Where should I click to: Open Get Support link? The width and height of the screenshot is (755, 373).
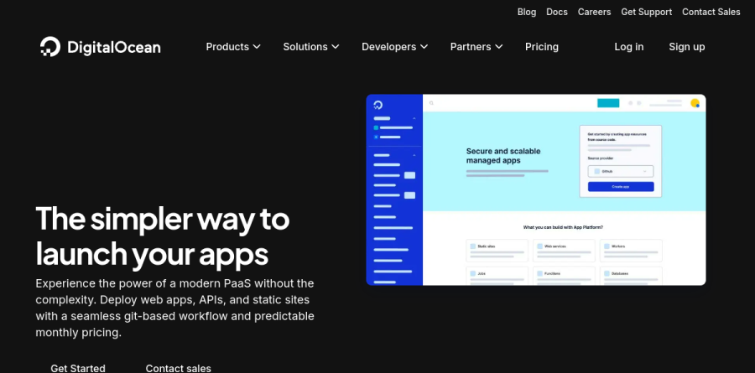(646, 12)
